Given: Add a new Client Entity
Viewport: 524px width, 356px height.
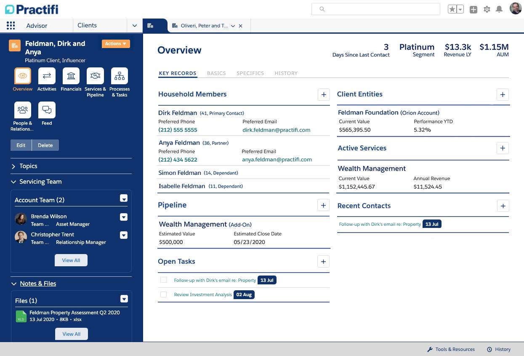Looking at the screenshot, I should coord(503,94).
